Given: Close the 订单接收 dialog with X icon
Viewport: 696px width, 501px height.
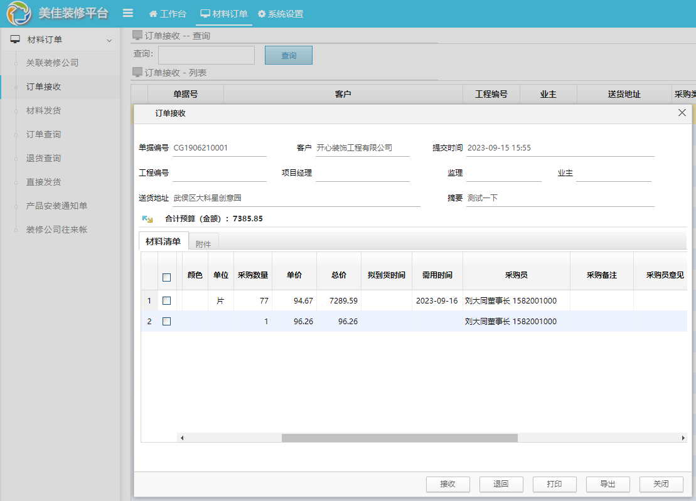Looking at the screenshot, I should [x=682, y=113].
